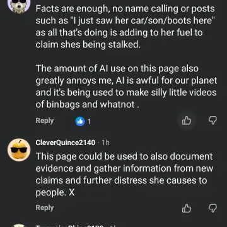
Task: Select the line 'Facts are enough, no name calling'
Action: coord(125,9)
